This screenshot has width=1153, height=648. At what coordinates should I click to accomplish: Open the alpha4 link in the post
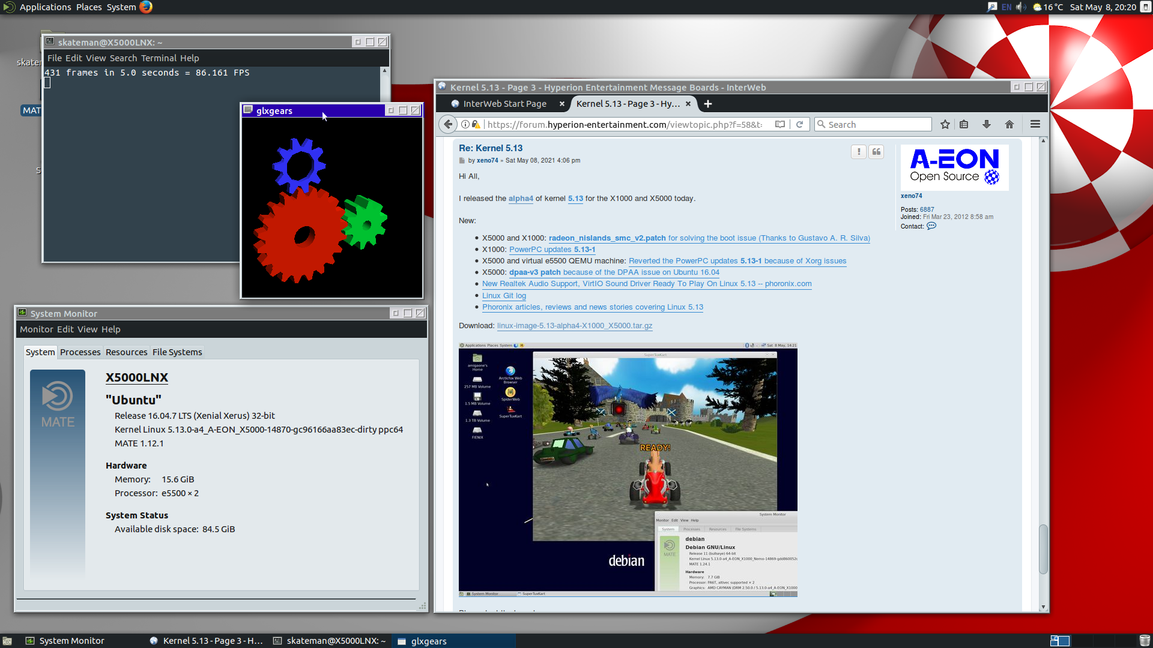tap(521, 199)
